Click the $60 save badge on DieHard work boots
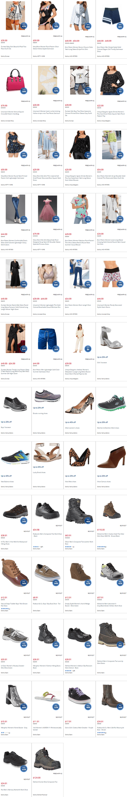Viewport: 127px width, 797px height. pos(120,645)
